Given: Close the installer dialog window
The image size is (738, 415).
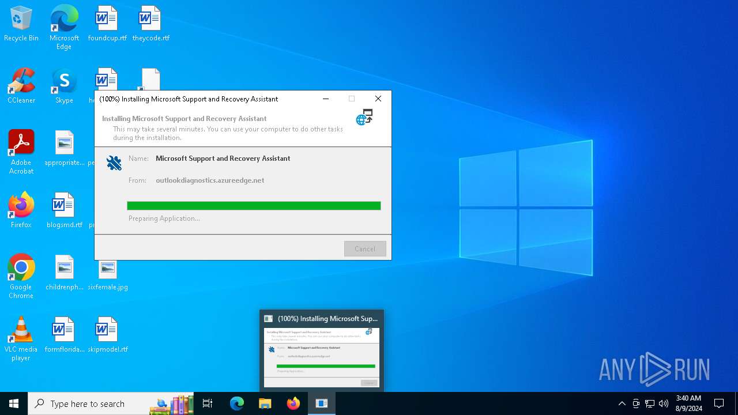Looking at the screenshot, I should tap(378, 99).
